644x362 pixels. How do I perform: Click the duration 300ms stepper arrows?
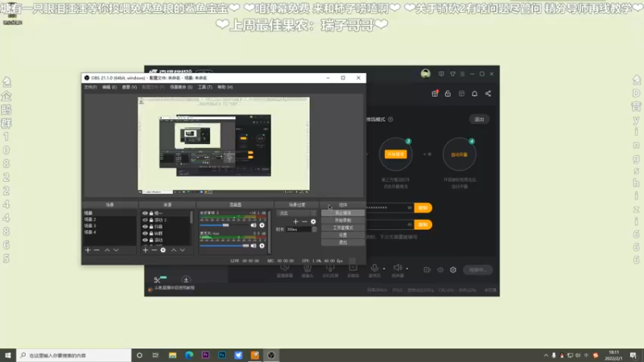(314, 229)
